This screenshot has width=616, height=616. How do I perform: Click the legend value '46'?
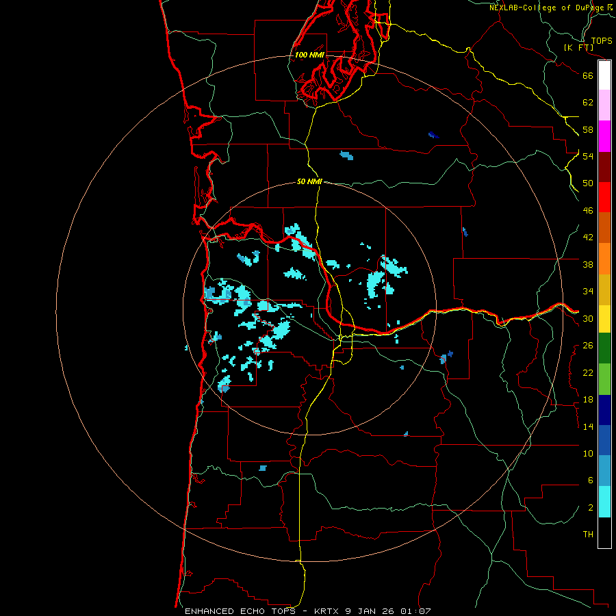pyautogui.click(x=588, y=211)
